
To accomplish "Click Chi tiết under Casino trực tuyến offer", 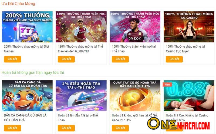I will click(174, 59).
